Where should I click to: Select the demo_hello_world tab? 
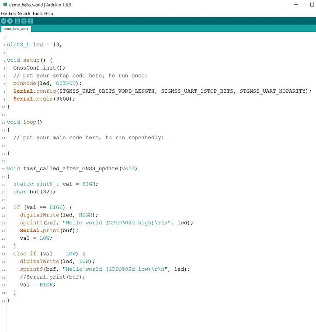[x=16, y=29]
